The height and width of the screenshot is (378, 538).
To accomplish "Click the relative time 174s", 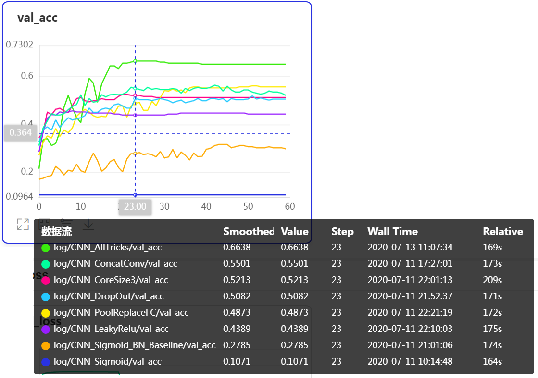I will point(492,345).
